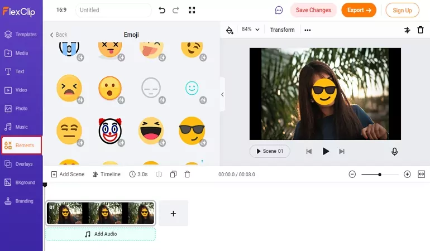Image resolution: width=430 pixels, height=251 pixels.
Task: Go Back from the Emoji panel
Action: coord(59,35)
